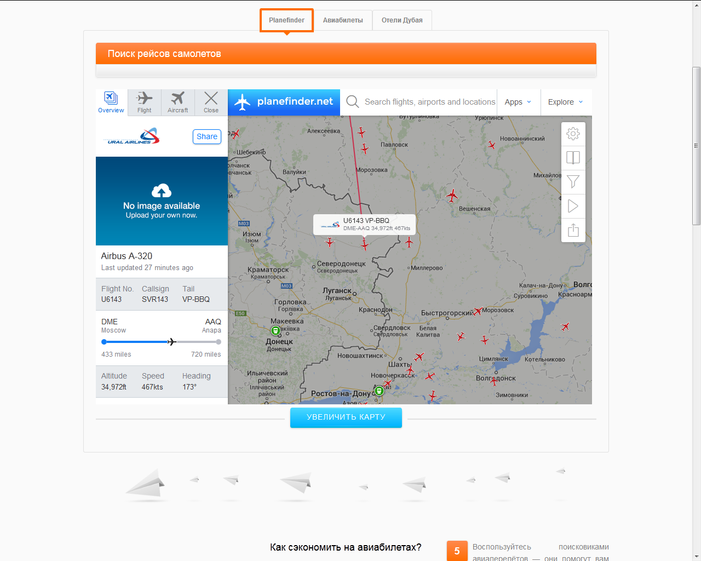Switch to the Flight details tab
701x561 pixels.
click(145, 102)
